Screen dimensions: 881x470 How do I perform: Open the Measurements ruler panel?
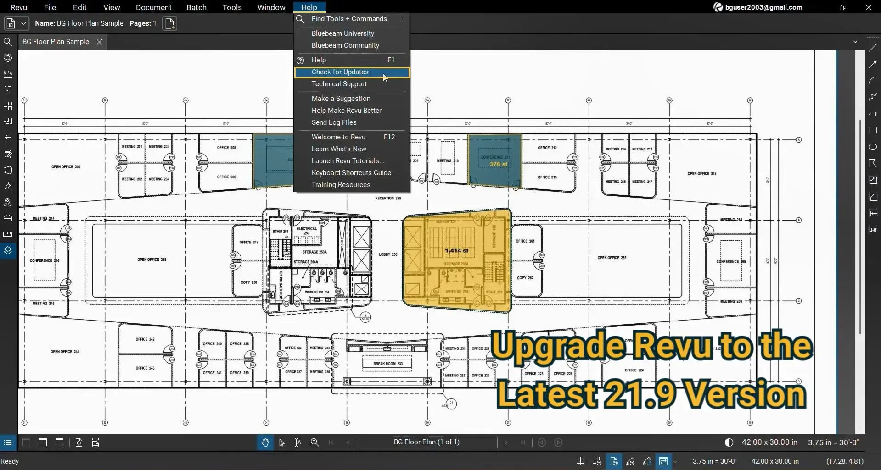[8, 234]
